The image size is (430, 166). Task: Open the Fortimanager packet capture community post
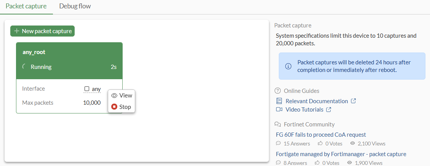341,154
